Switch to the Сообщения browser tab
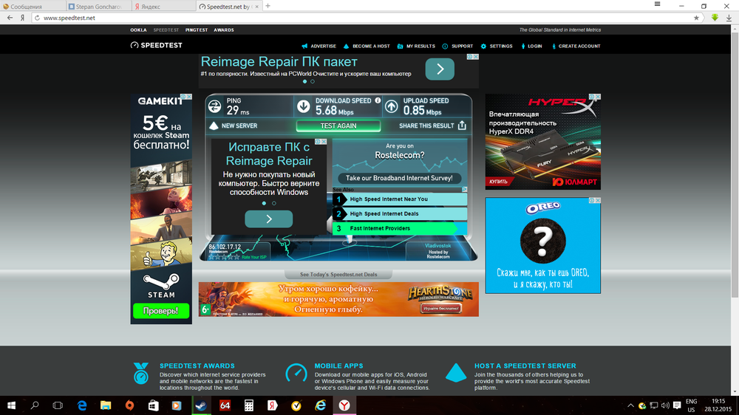This screenshot has height=415, width=739. click(32, 6)
